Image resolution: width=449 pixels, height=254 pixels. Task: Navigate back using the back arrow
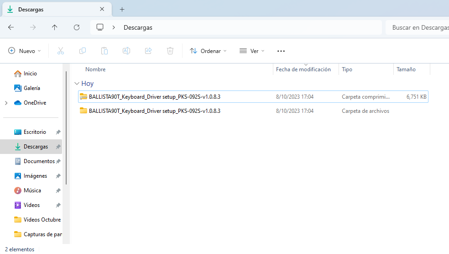(x=11, y=27)
